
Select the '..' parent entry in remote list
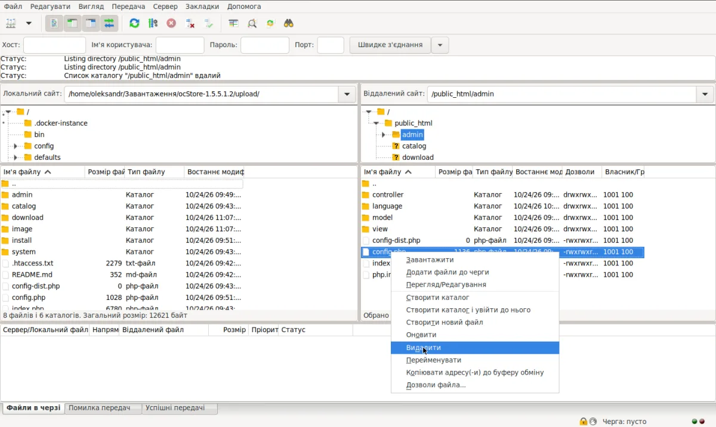pyautogui.click(x=502, y=184)
